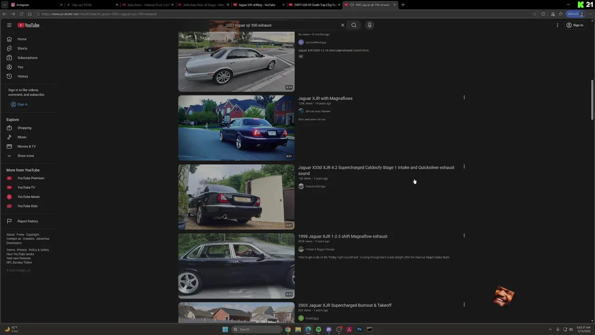Image resolution: width=595 pixels, height=335 pixels.
Task: Click the sidebar Sign in button
Action: click(19, 104)
